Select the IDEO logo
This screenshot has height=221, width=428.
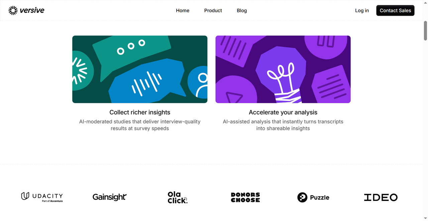click(x=381, y=197)
